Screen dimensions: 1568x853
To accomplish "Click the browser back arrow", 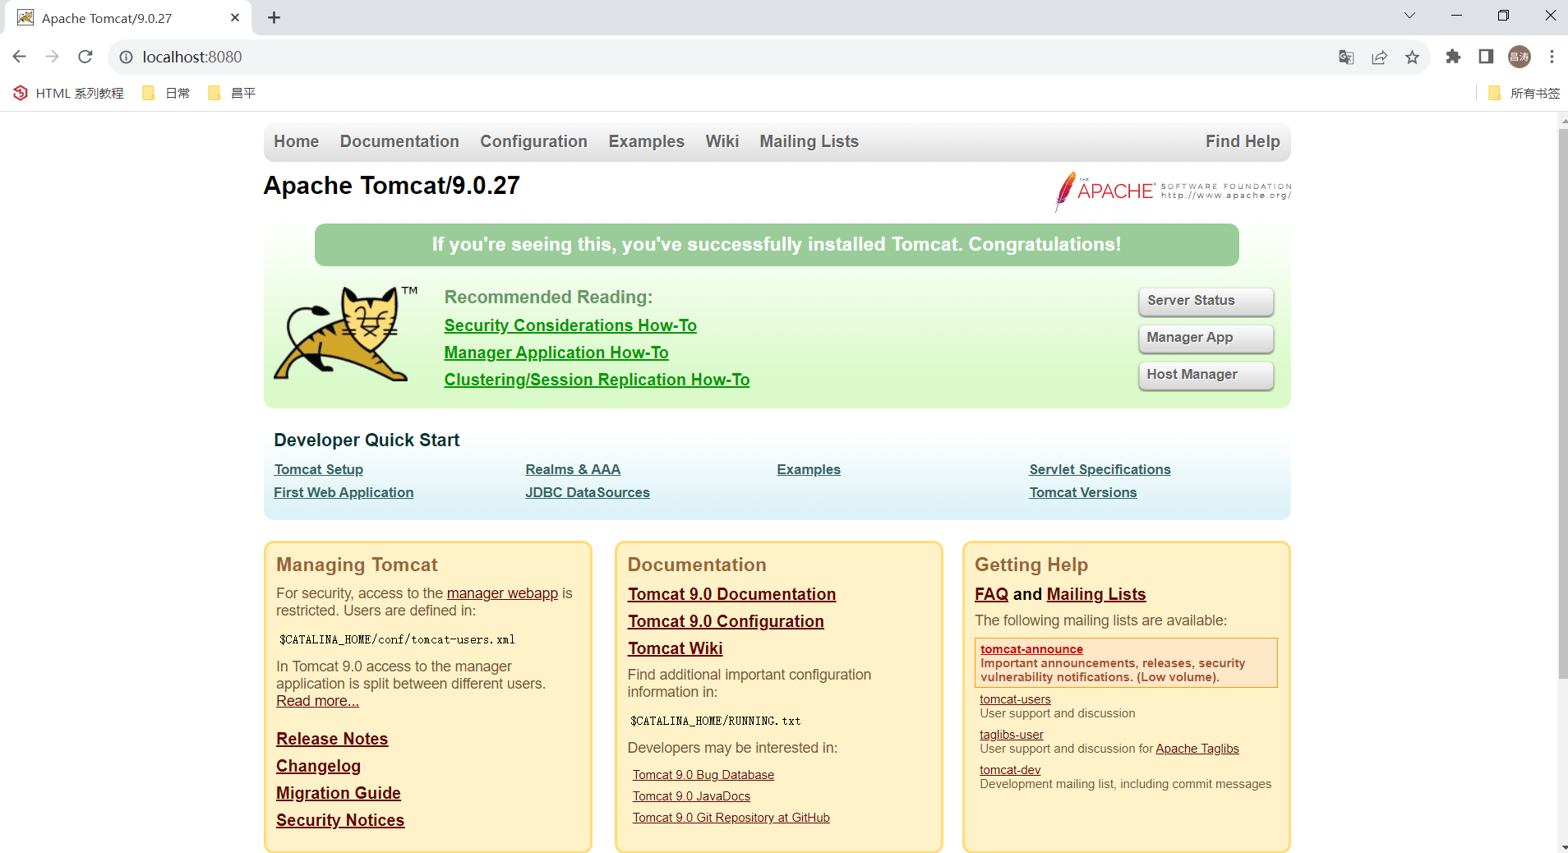I will pyautogui.click(x=20, y=57).
